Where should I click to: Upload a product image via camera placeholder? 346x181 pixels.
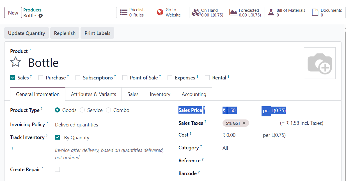(320, 63)
